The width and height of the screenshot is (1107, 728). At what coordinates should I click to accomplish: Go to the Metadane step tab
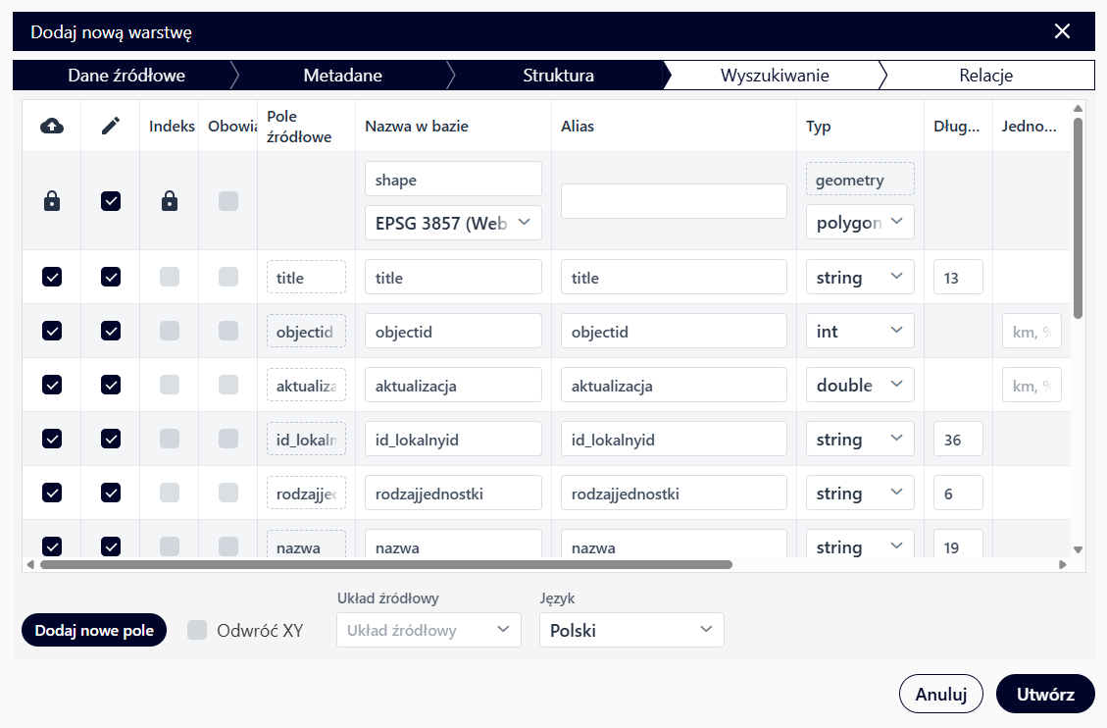[x=342, y=76]
